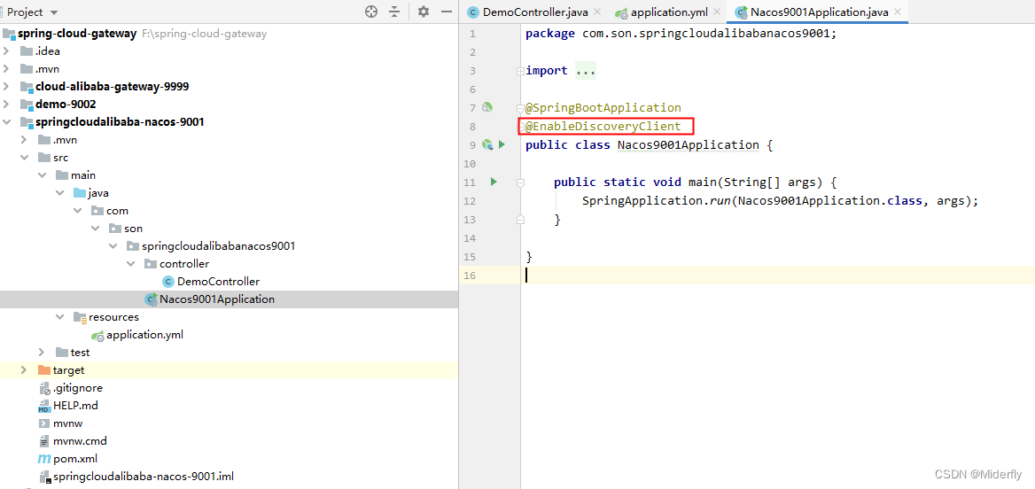
Task: Collapse the com package
Action: 78,211
